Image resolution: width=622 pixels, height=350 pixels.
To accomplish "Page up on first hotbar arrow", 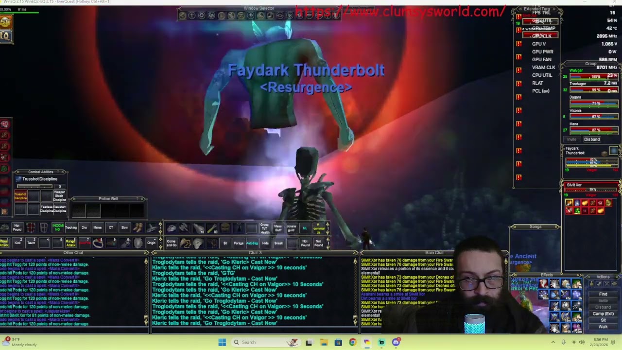I will click(160, 224).
